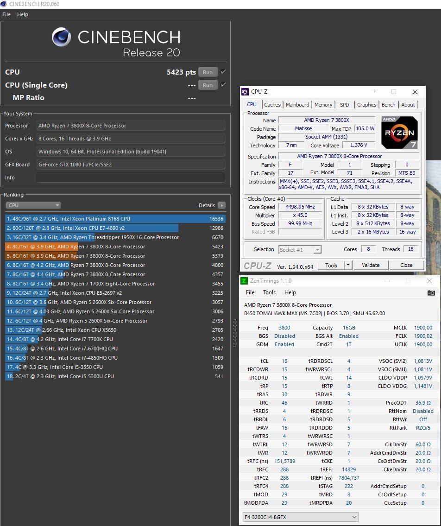
Task: Select the Ryzen 7 1700X ranking entry
Action: click(115, 284)
